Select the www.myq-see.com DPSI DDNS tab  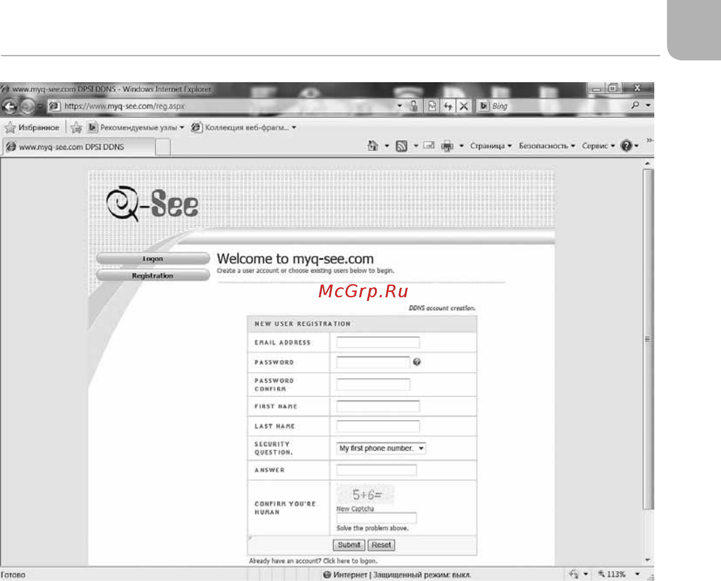pyautogui.click(x=79, y=147)
